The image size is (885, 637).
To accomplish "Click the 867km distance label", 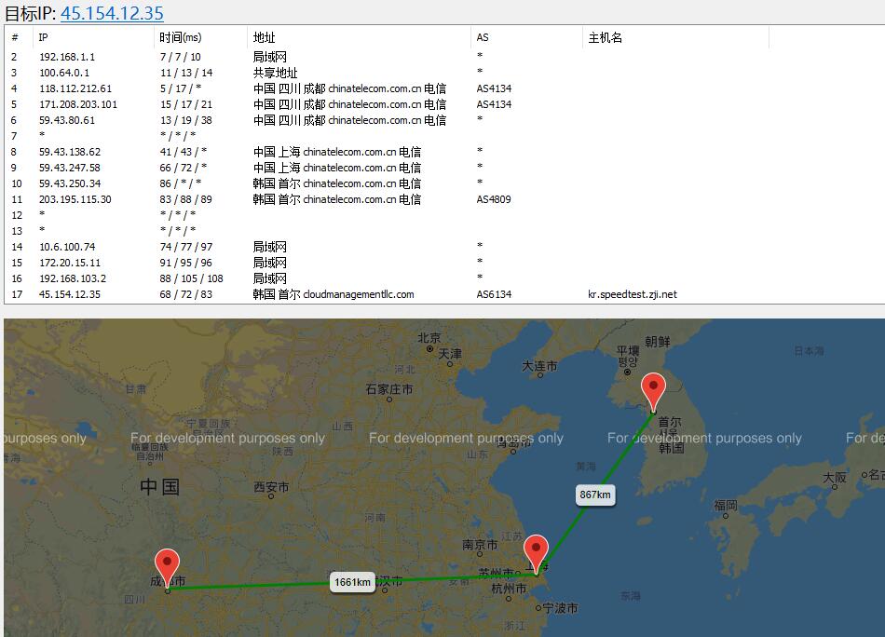I will (x=595, y=495).
